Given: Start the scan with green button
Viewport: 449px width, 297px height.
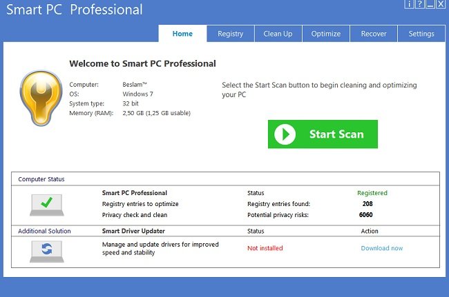Looking at the screenshot, I should [323, 134].
